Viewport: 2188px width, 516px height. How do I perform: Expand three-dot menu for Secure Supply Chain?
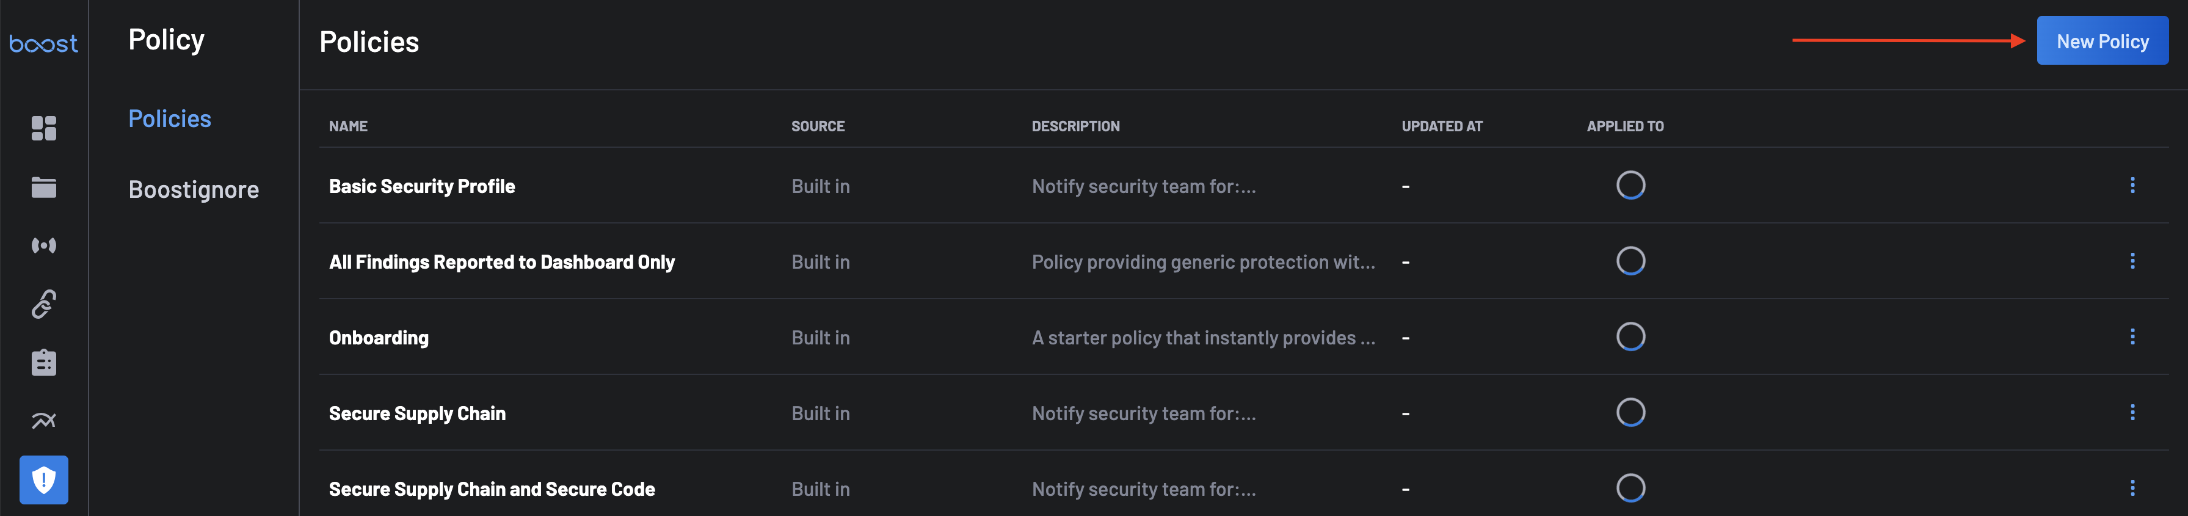tap(2132, 412)
